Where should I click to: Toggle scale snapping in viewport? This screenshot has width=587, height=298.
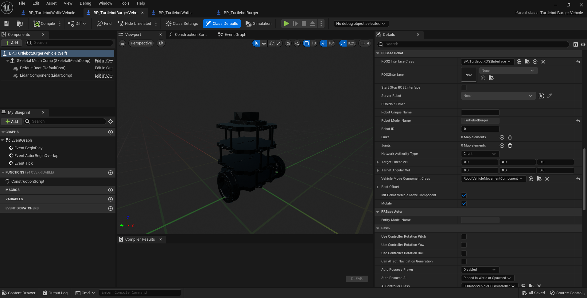click(343, 43)
